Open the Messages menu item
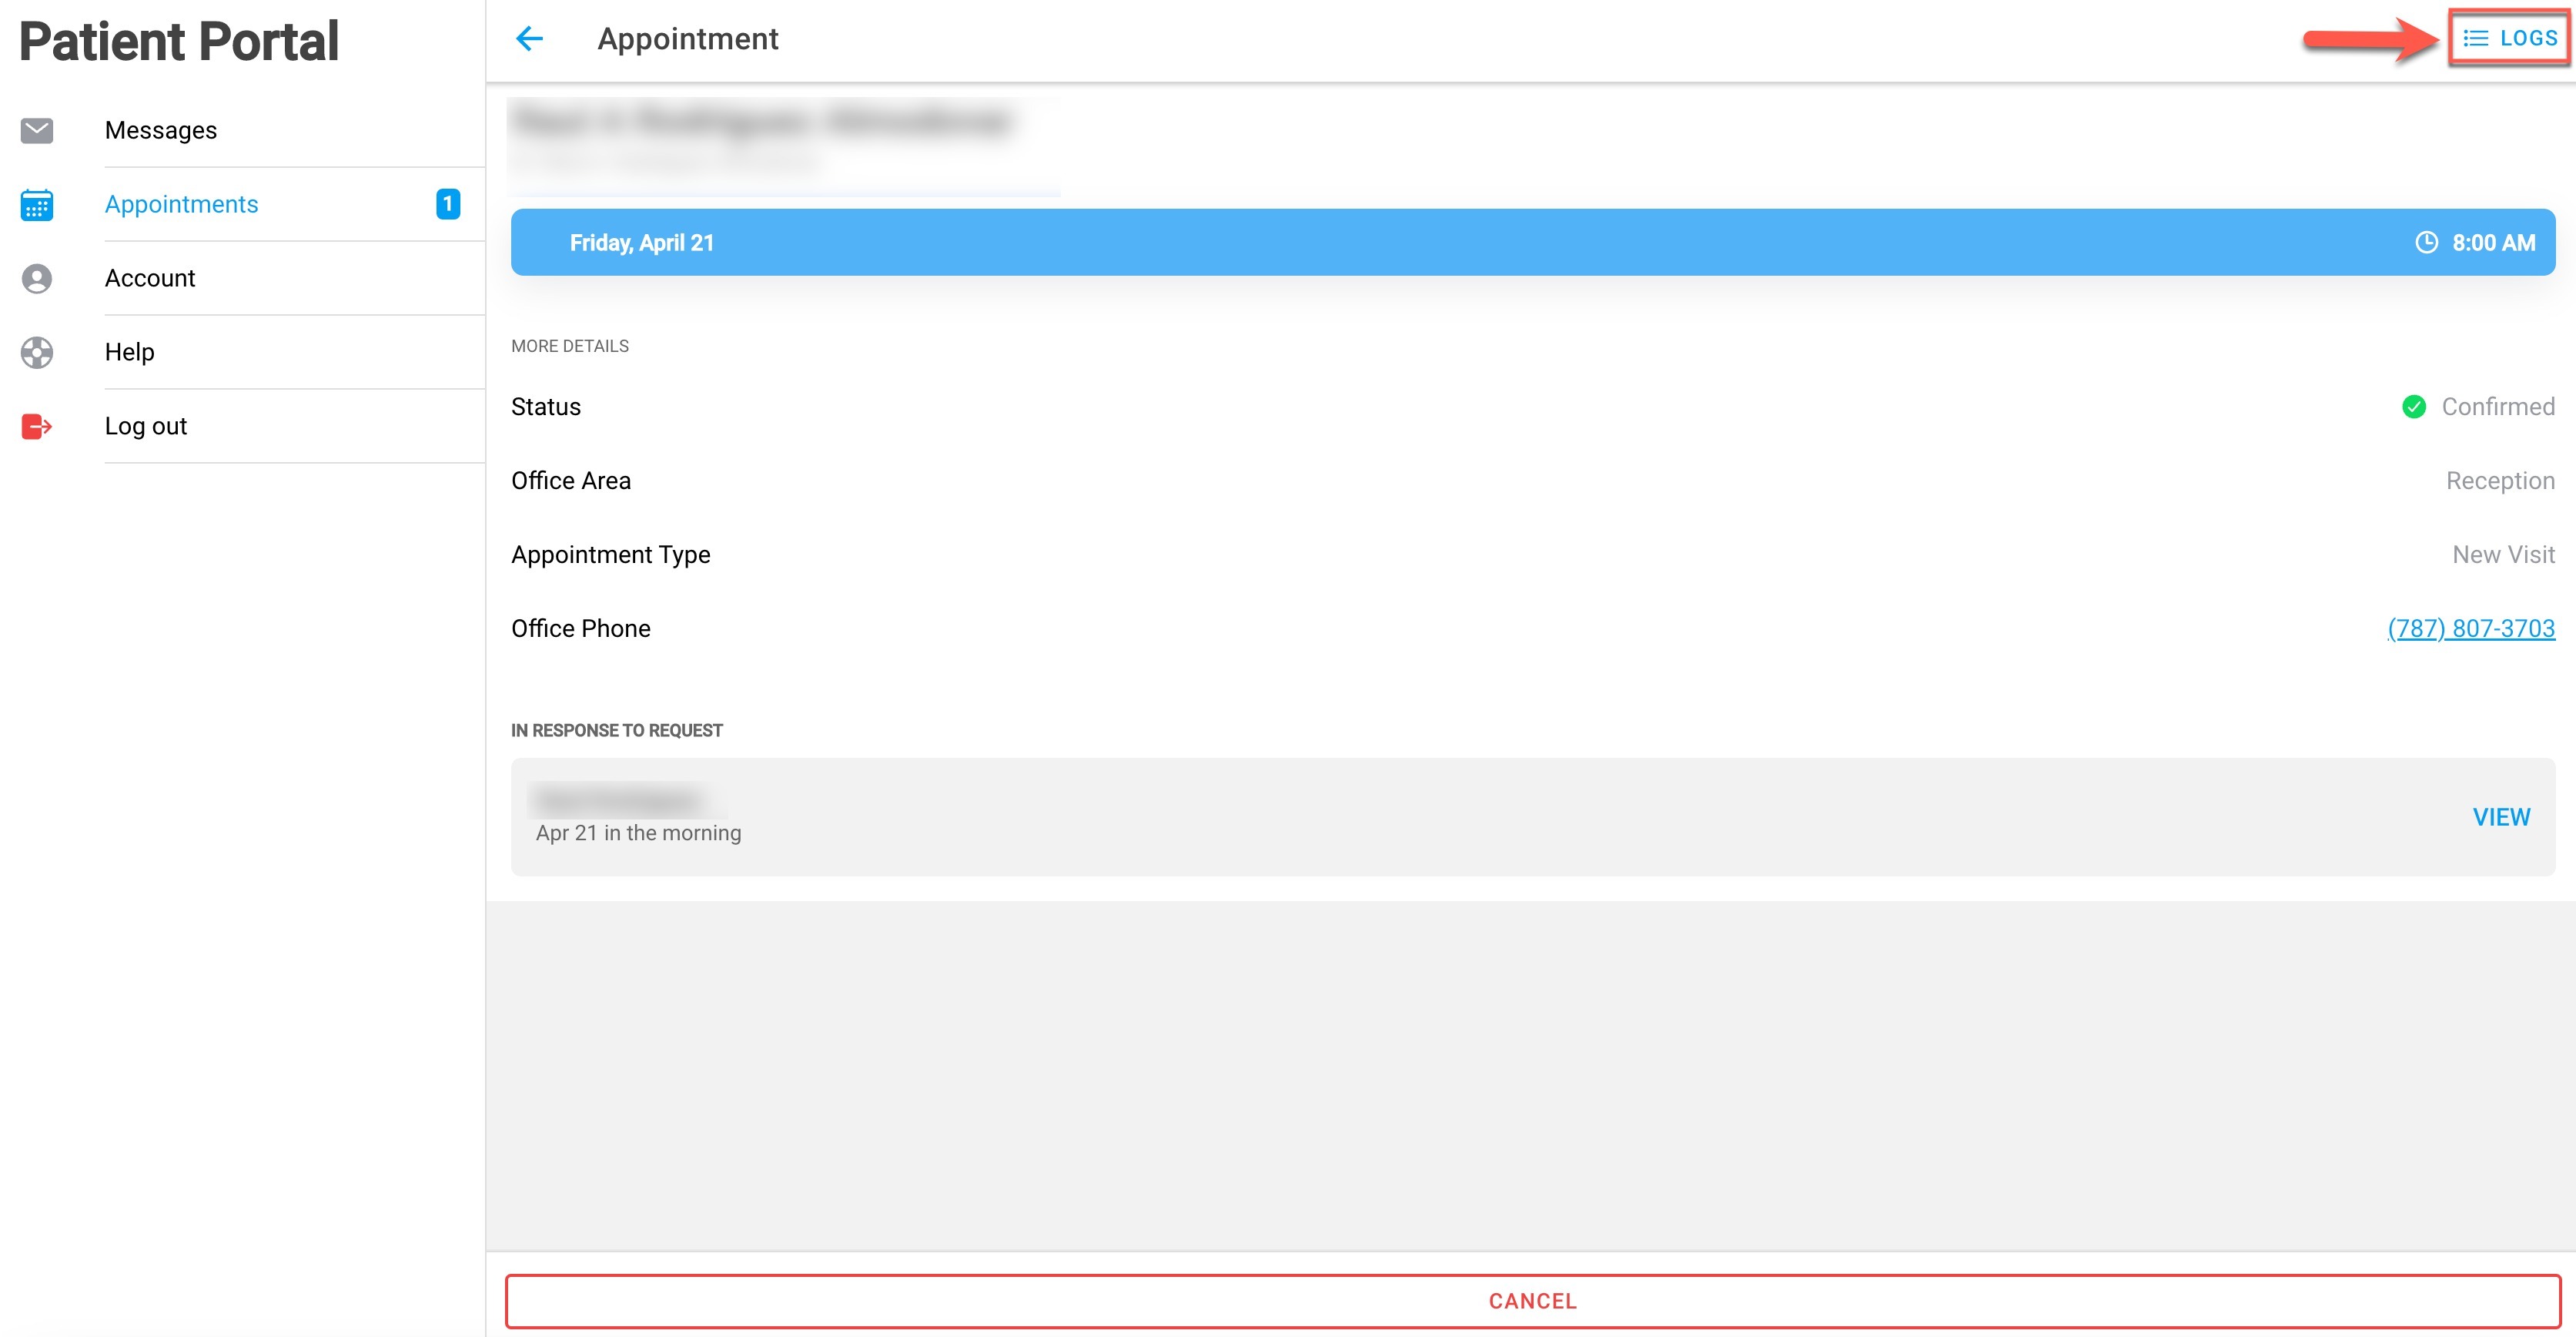The height and width of the screenshot is (1337, 2576). tap(161, 130)
